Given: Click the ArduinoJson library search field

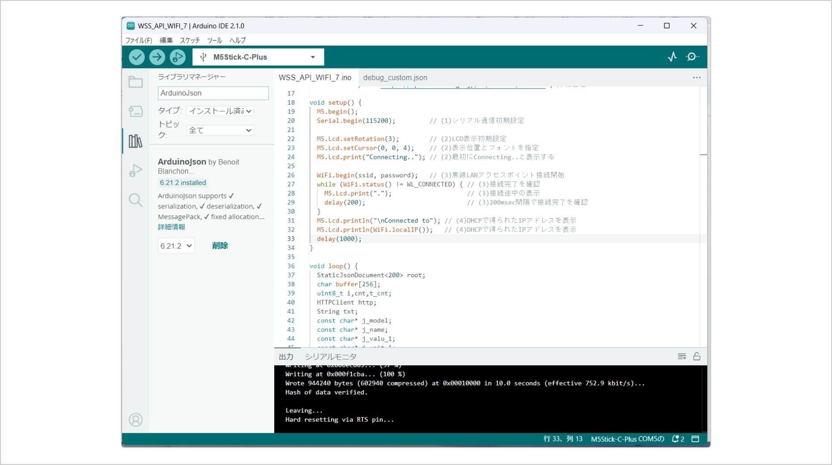Looking at the screenshot, I should point(213,93).
